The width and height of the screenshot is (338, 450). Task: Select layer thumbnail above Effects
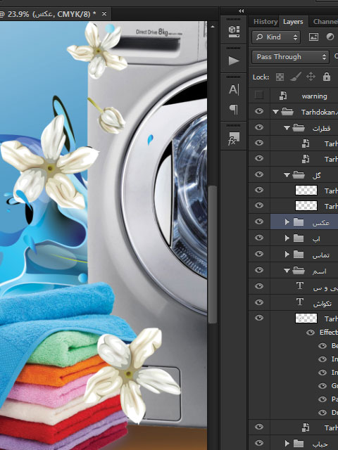click(306, 319)
